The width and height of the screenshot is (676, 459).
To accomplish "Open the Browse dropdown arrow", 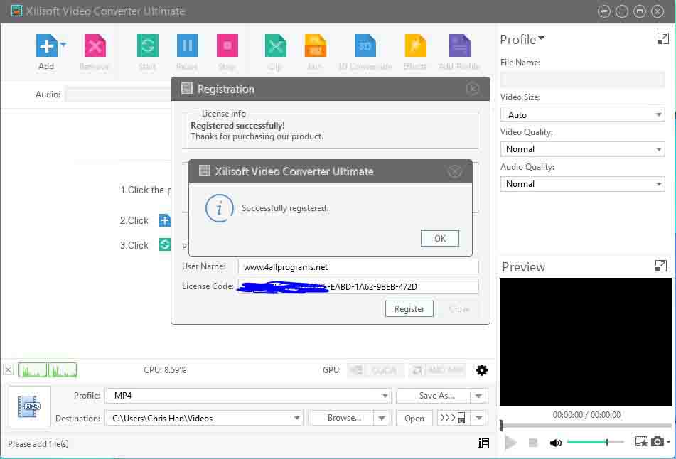I will pyautogui.click(x=382, y=418).
